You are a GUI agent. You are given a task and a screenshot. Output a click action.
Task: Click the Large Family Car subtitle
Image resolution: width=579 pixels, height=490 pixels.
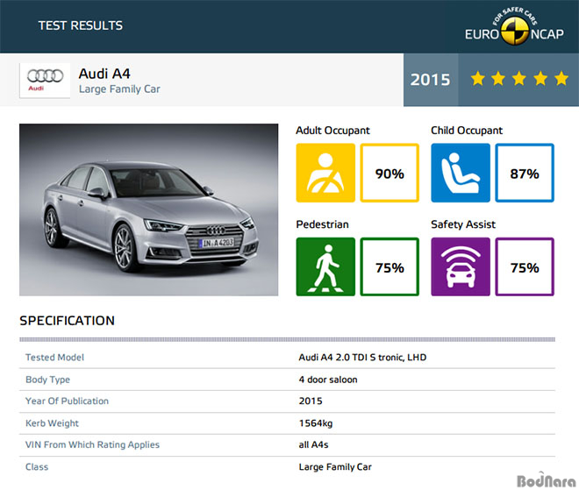pyautogui.click(x=119, y=89)
